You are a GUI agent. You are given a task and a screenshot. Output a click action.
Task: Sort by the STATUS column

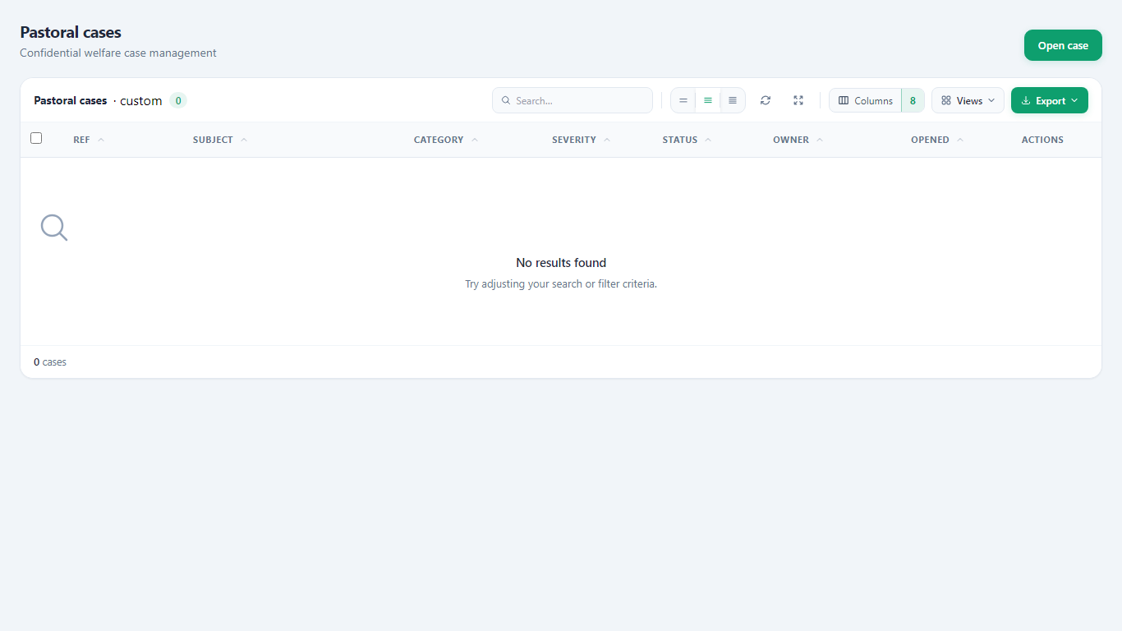pos(687,140)
